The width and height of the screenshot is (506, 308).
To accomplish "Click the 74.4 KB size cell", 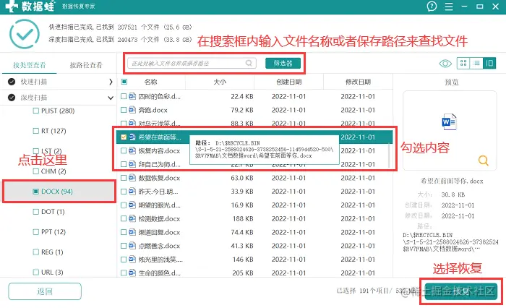I will coord(242,232).
